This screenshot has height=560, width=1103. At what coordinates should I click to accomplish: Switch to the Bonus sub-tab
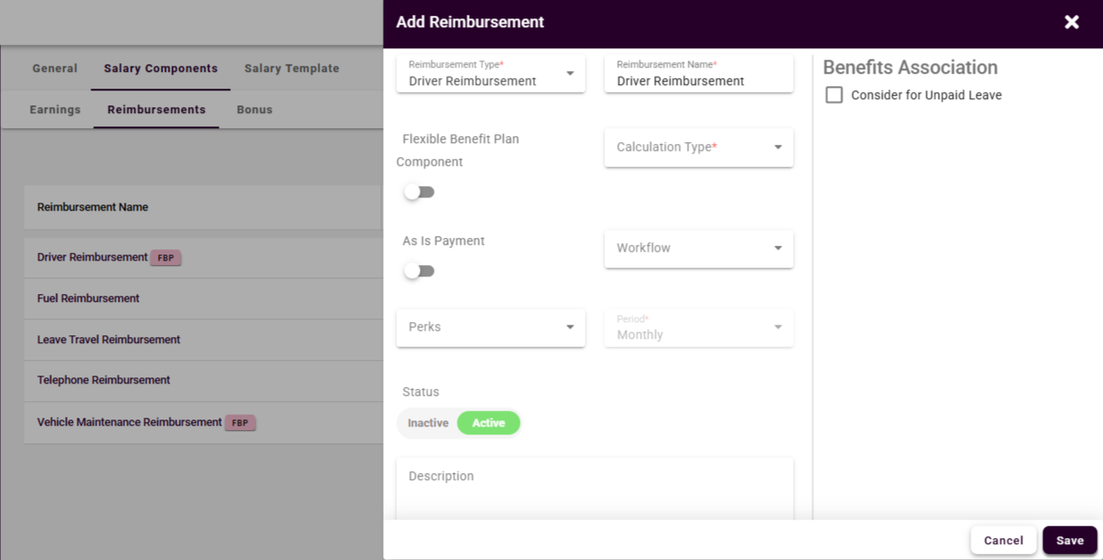tap(254, 110)
